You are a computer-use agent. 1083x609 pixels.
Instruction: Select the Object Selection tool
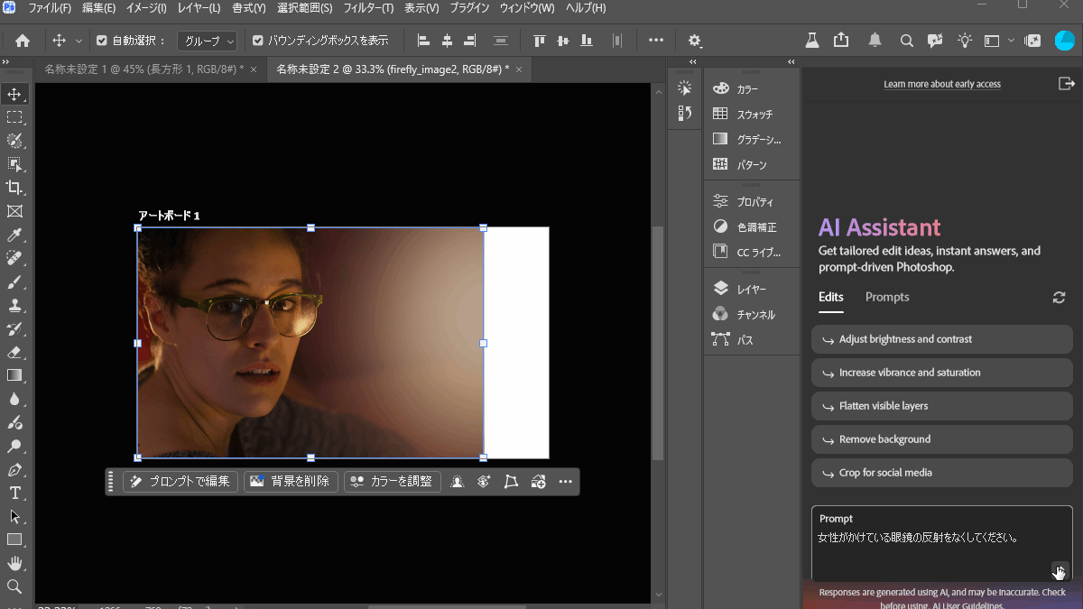(x=14, y=164)
